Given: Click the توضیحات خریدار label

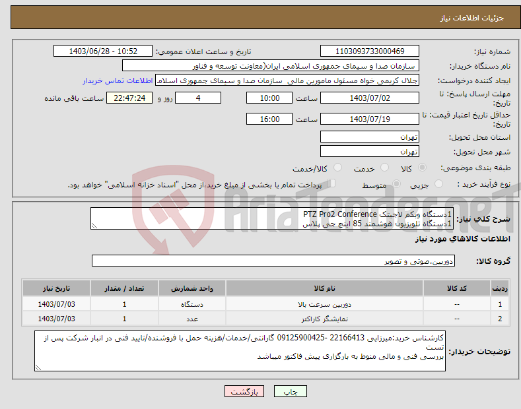Looking at the screenshot, I should (479, 351).
